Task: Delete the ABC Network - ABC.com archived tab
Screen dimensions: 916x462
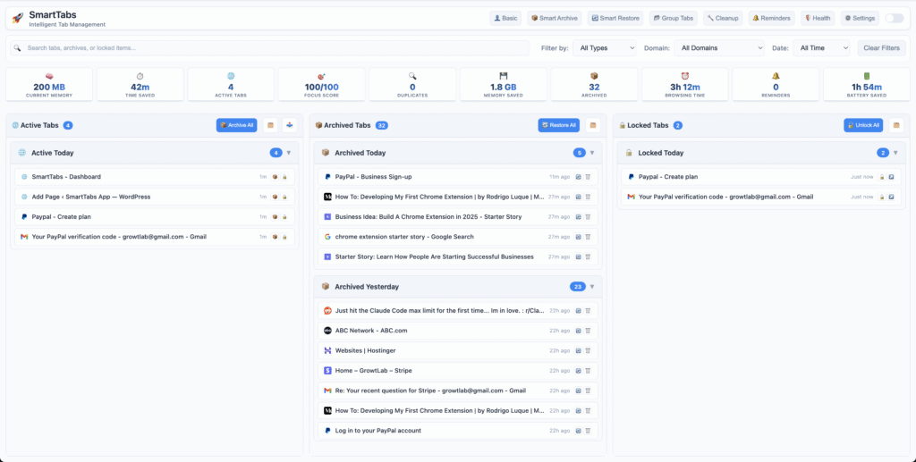Action: coord(589,331)
